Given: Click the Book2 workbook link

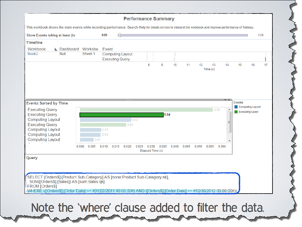Looking at the screenshot, I should [33, 54].
